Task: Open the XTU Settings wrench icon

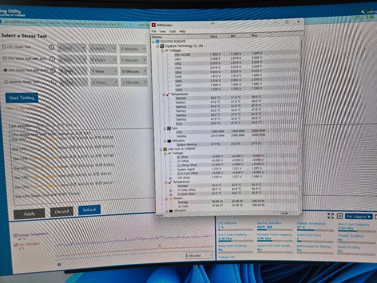Action: pyautogui.click(x=363, y=12)
